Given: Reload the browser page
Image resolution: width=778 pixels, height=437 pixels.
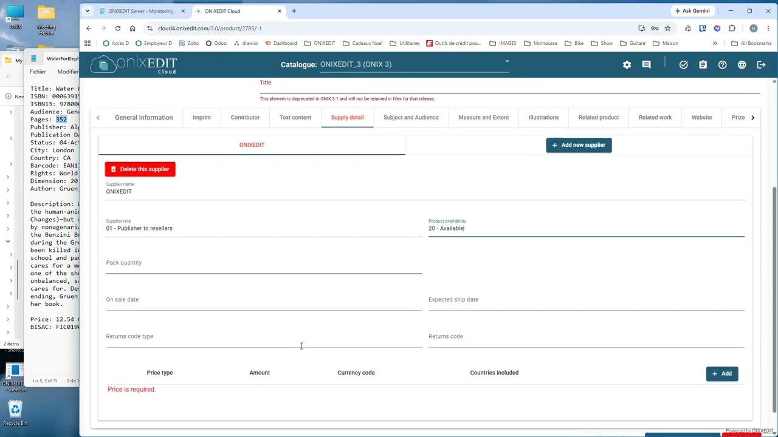Looking at the screenshot, I should (117, 28).
